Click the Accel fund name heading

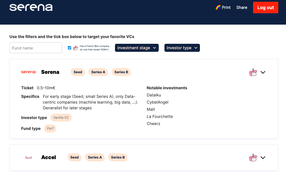(x=49, y=157)
